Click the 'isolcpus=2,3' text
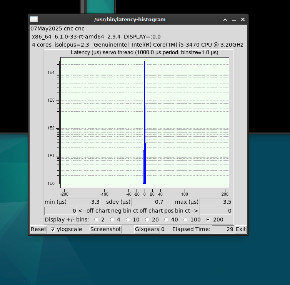290x285 pixels. (x=72, y=45)
